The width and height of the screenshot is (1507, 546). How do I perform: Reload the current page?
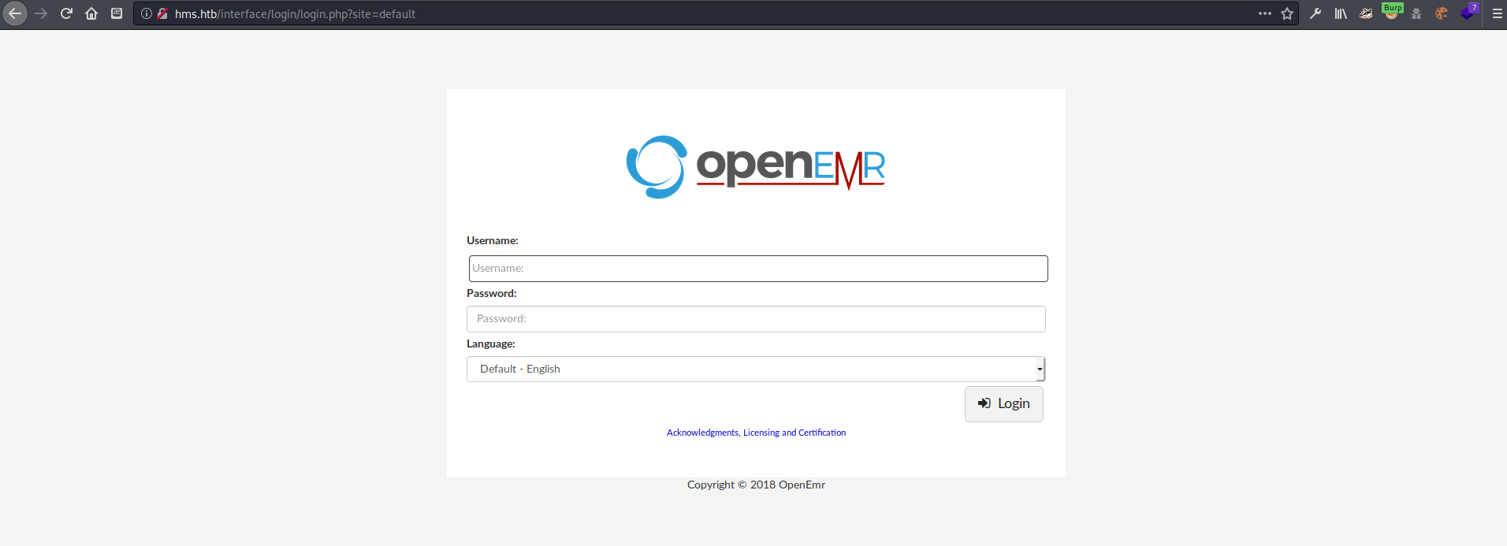[x=66, y=13]
